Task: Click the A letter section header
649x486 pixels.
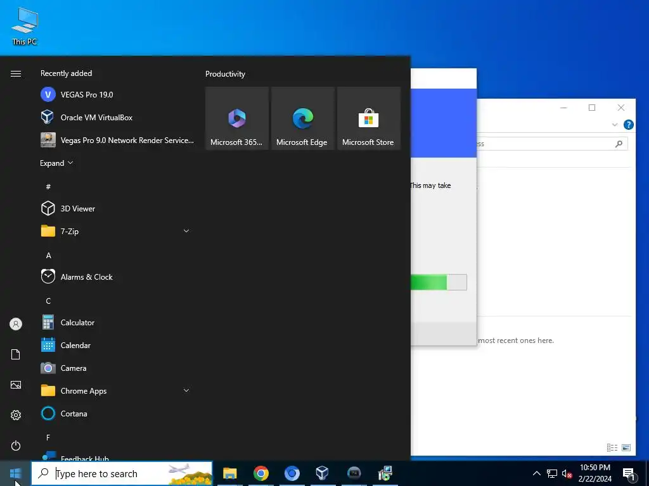Action: [x=48, y=256]
